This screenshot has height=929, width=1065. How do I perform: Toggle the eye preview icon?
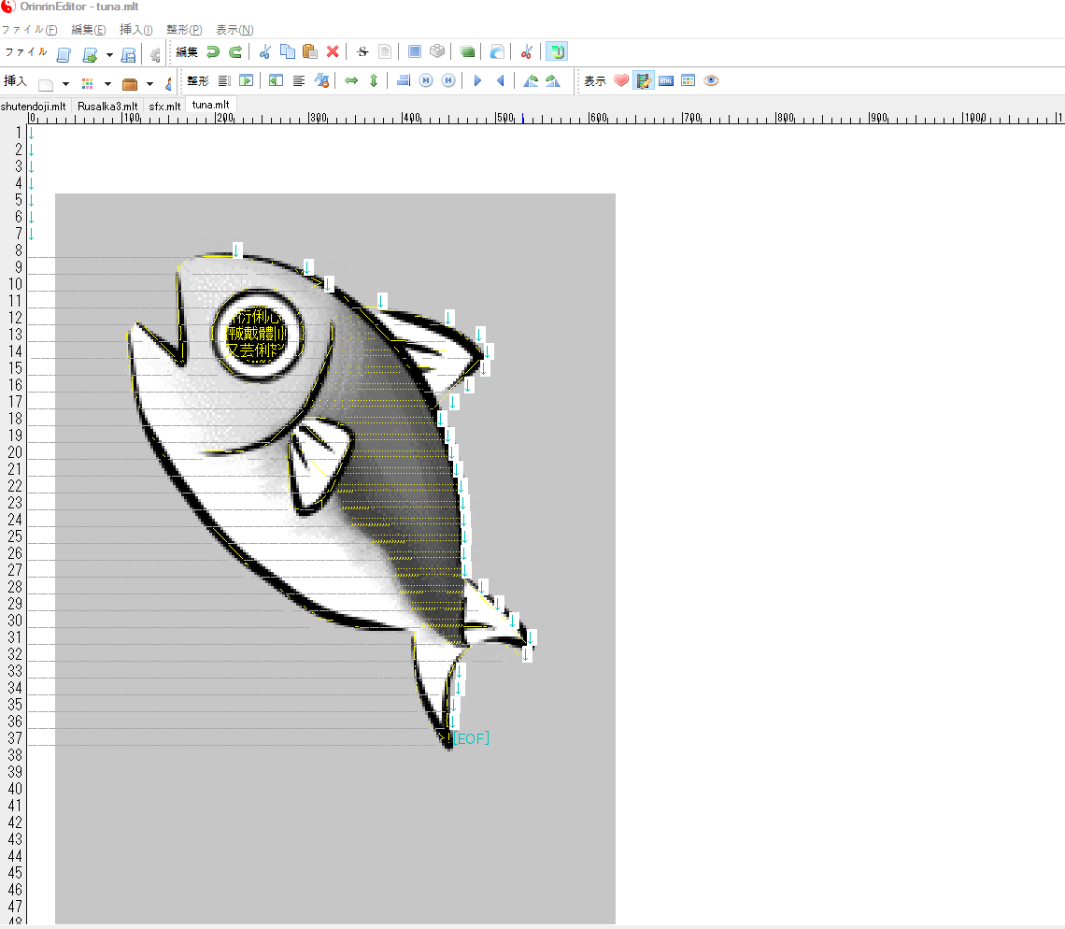point(711,81)
